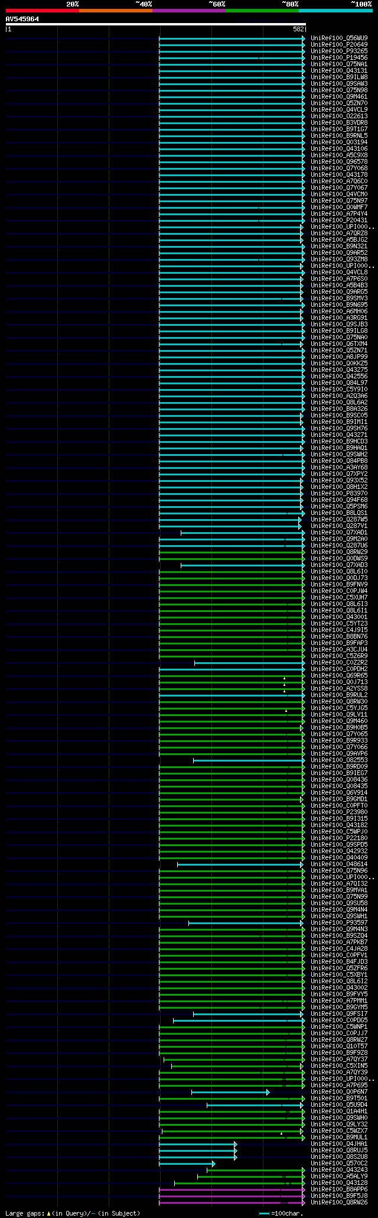
Task: Select the UniRef100_P20431 label
Action: tap(339, 220)
